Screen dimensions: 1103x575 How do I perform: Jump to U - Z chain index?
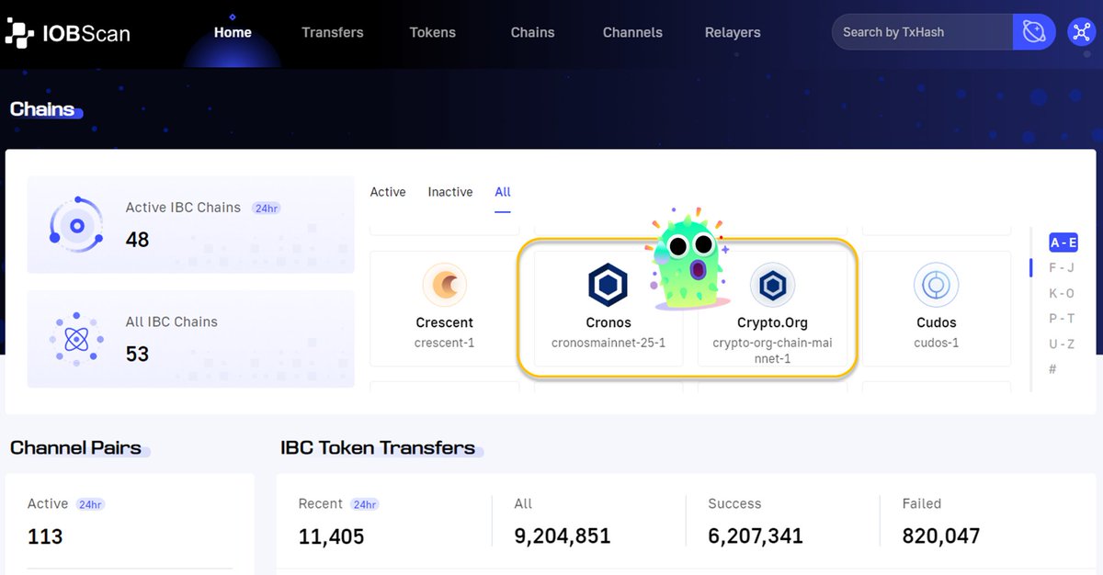coord(1062,344)
